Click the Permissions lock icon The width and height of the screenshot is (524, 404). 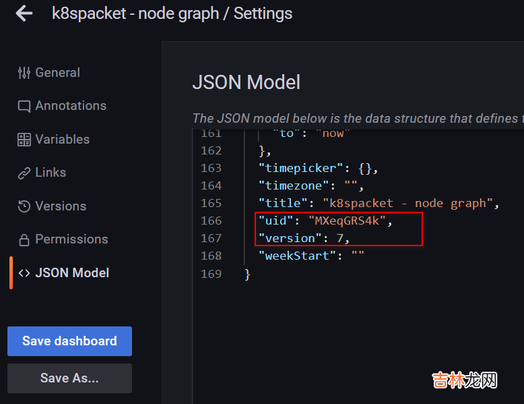[24, 239]
